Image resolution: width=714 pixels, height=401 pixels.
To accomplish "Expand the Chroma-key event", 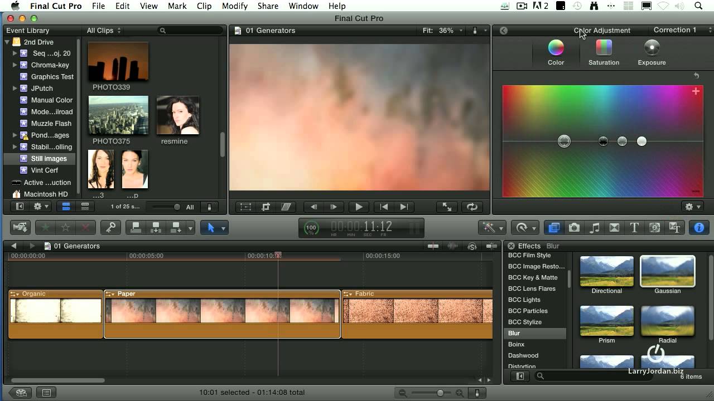I will click(15, 65).
